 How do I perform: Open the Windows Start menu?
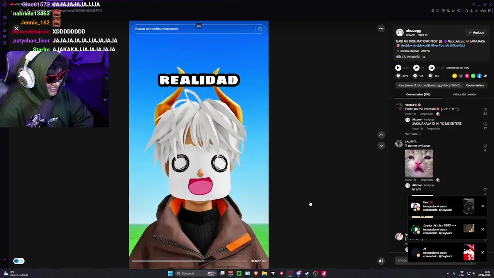coord(170,273)
